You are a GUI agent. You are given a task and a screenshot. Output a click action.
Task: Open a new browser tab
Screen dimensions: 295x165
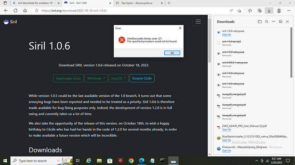click(169, 3)
